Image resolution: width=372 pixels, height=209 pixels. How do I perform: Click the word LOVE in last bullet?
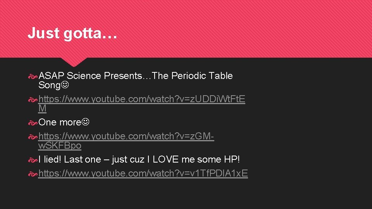pos(165,159)
